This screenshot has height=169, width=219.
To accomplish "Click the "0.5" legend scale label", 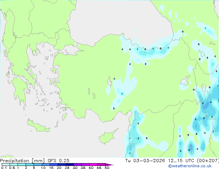I will pos(12,168).
